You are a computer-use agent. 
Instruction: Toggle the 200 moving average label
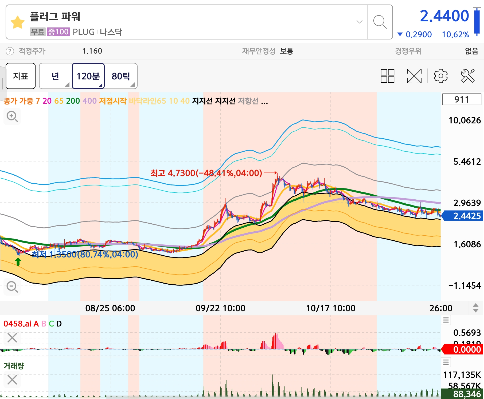point(73,101)
